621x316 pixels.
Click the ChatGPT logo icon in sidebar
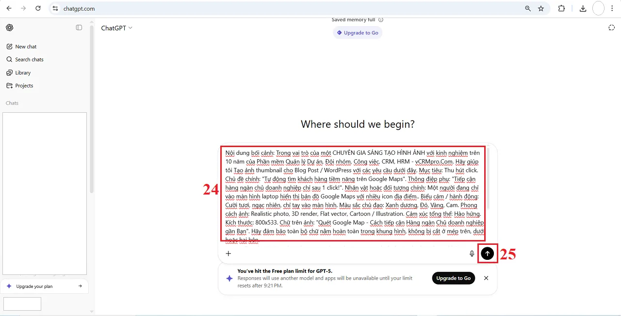pos(10,28)
